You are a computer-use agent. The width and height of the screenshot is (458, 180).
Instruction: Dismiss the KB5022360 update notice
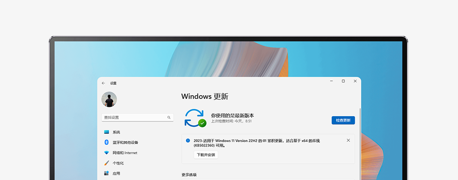coord(348,141)
